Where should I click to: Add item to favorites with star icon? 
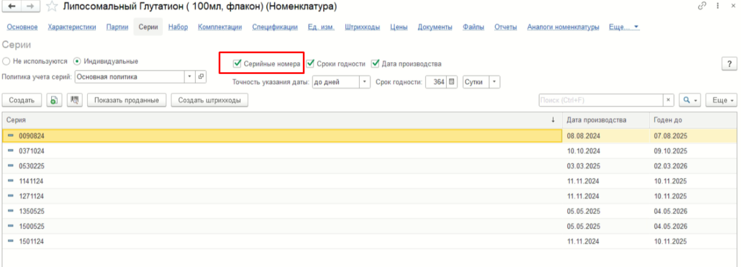pyautogui.click(x=52, y=6)
